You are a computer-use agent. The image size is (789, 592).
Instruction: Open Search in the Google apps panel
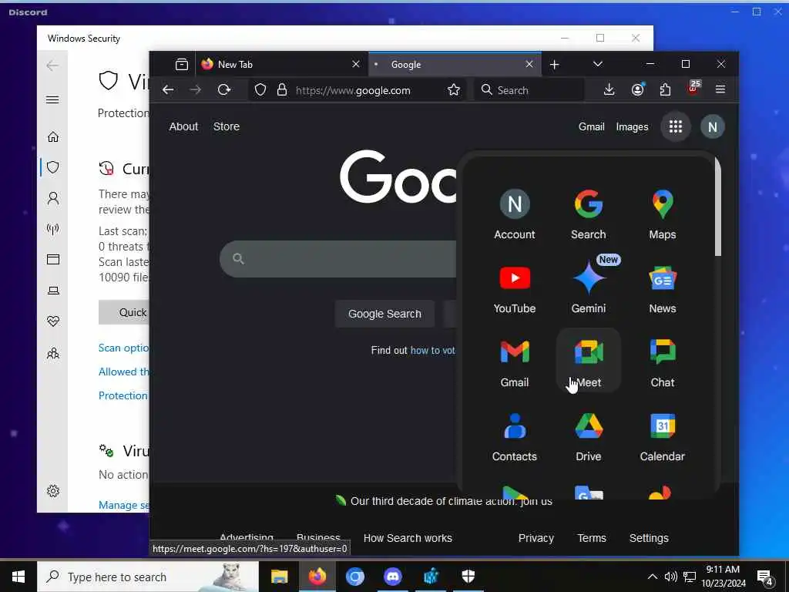pos(588,215)
